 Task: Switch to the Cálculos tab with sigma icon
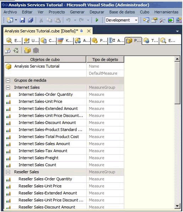[x=116, y=41]
